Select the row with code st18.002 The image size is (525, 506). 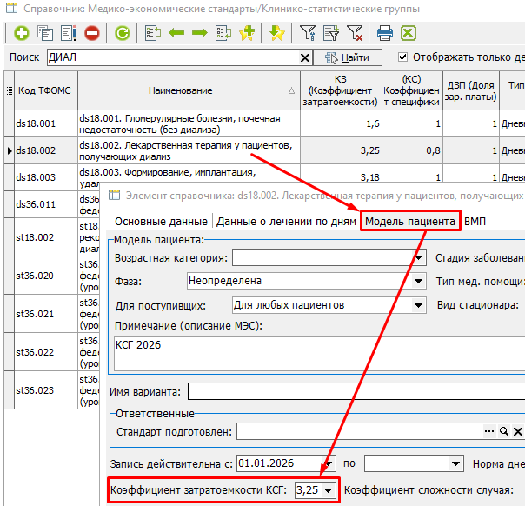point(46,237)
